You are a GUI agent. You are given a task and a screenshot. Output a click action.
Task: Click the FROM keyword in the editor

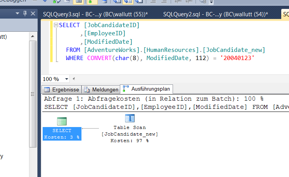(x=73, y=50)
